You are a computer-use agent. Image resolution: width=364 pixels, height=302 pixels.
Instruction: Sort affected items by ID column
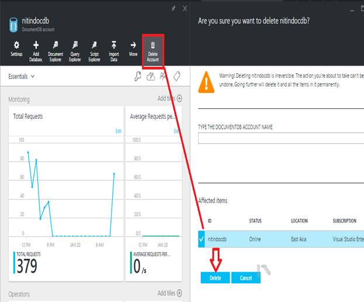click(209, 221)
